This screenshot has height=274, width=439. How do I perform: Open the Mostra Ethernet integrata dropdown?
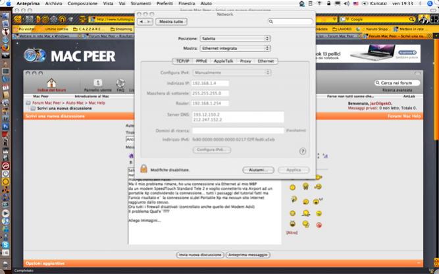(235, 48)
